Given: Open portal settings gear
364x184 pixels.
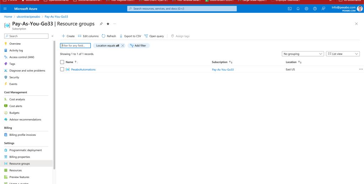Looking at the screenshot, I should pyautogui.click(x=306, y=9).
